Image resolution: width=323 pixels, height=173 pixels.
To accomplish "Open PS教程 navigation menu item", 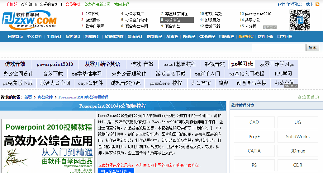I will (189, 37).
